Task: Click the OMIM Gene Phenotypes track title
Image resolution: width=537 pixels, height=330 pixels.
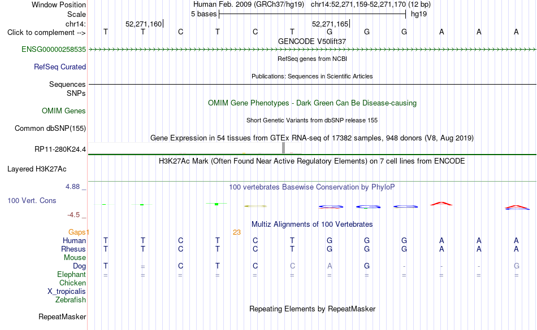Action: (x=313, y=103)
